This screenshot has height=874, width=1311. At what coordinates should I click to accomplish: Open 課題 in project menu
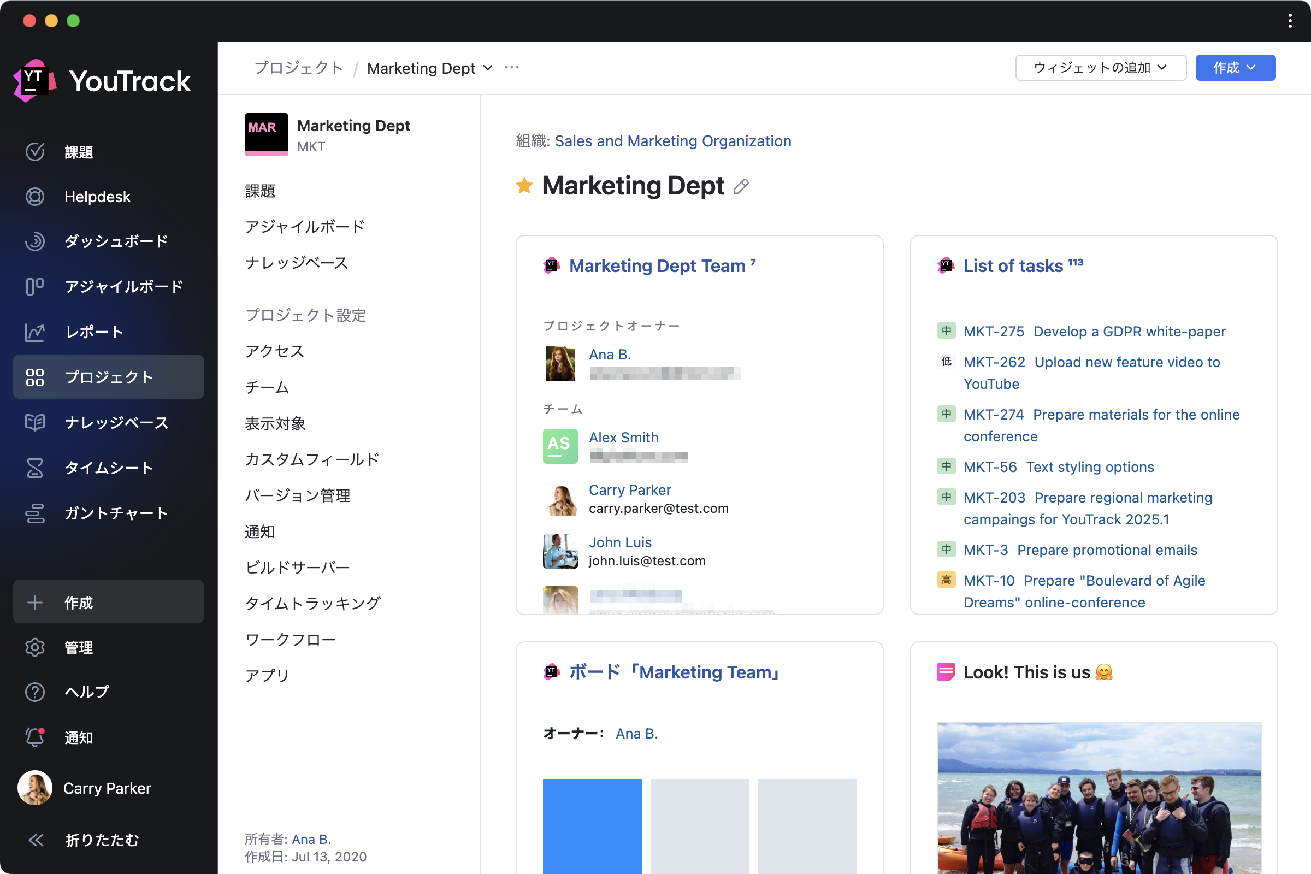pyautogui.click(x=261, y=191)
